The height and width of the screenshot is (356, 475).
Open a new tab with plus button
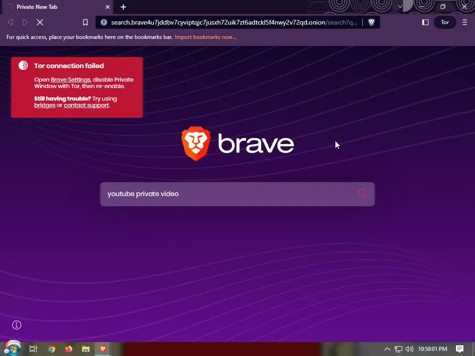coord(123,6)
